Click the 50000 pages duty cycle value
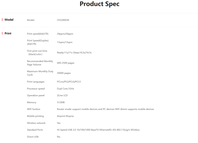The image size is (198, 143). (64, 73)
